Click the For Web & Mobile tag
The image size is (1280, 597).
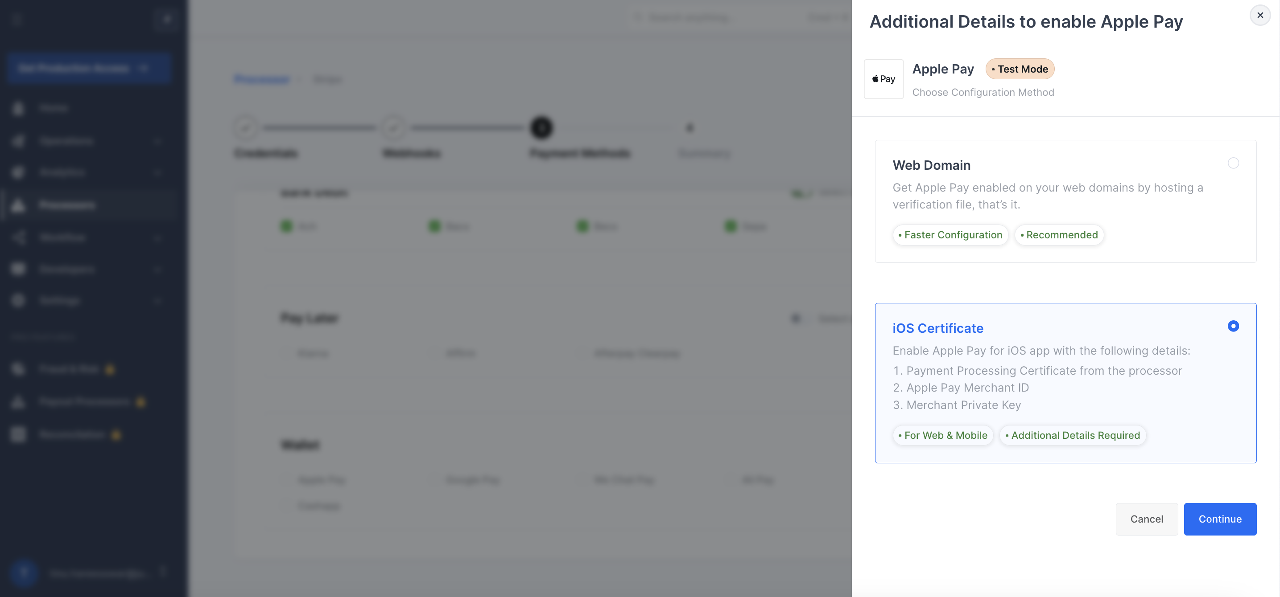tap(943, 435)
